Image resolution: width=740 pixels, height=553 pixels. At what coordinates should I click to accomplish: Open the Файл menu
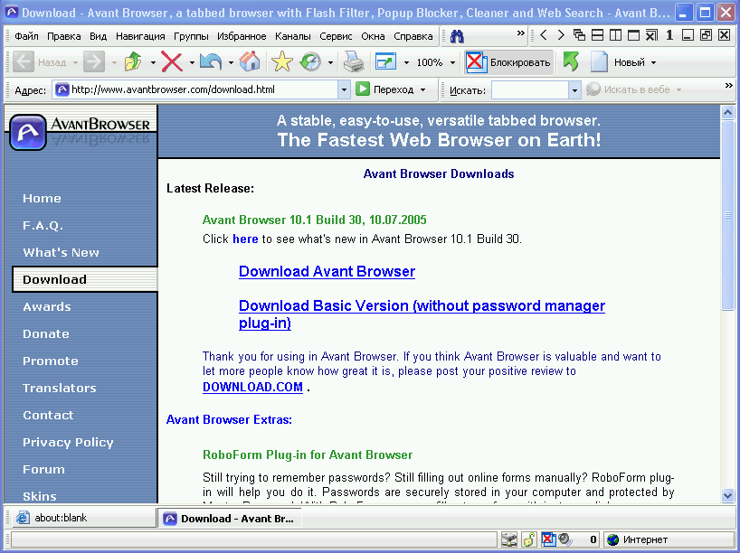tap(26, 36)
